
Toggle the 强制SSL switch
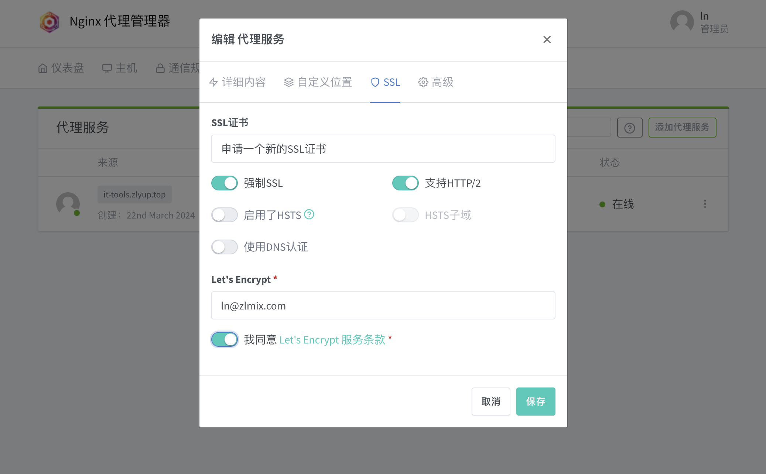(x=225, y=183)
